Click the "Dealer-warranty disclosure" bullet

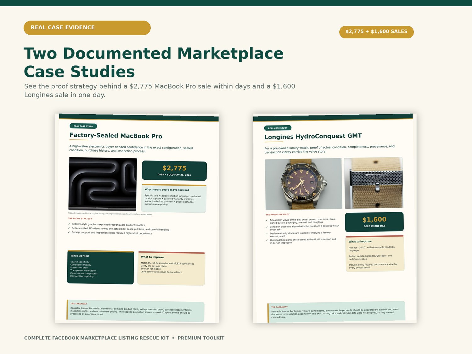pyautogui.click(x=298, y=234)
